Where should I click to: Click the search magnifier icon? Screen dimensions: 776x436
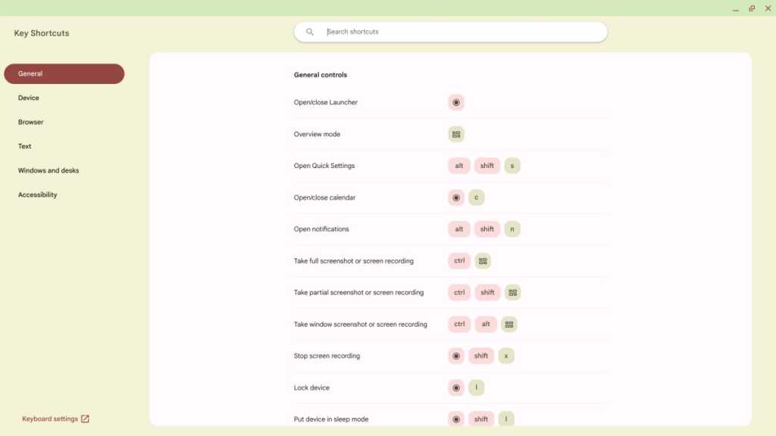pyautogui.click(x=310, y=31)
